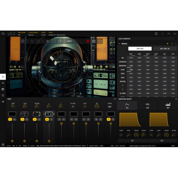Select previous media for layer 4 thumbnail
The image size is (178, 178).
(x=44, y=114)
